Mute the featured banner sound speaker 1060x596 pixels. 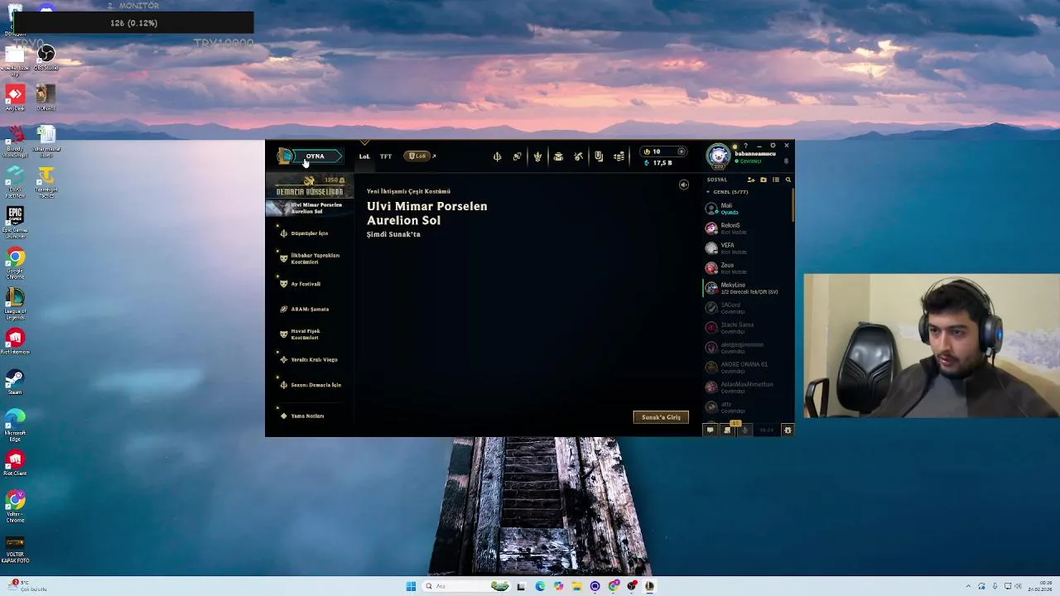(x=684, y=185)
